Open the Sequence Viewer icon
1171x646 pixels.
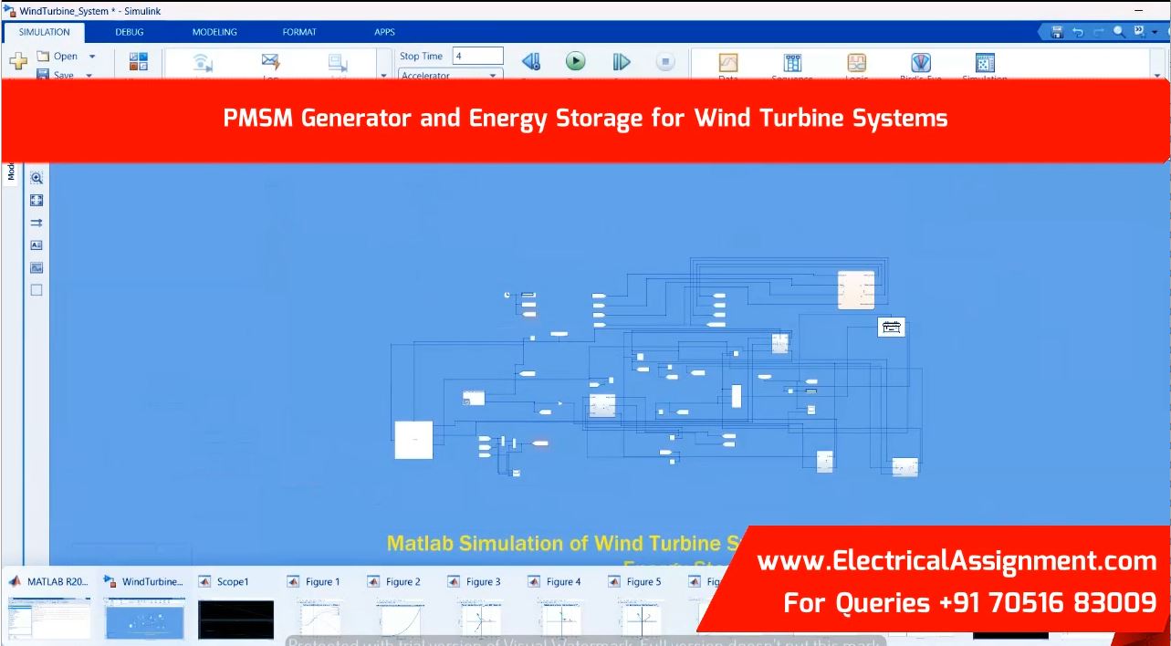pos(792,63)
